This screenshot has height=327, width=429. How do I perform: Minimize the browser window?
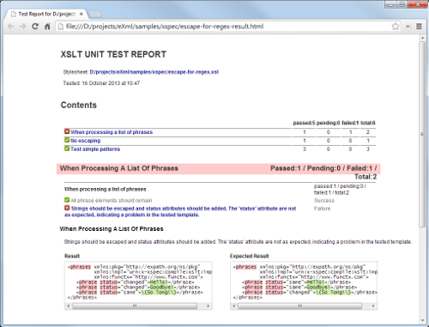click(x=391, y=4)
